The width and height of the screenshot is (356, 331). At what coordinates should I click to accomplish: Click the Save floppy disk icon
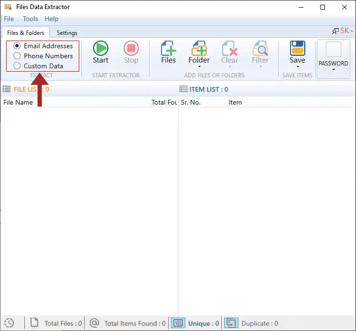tap(297, 48)
